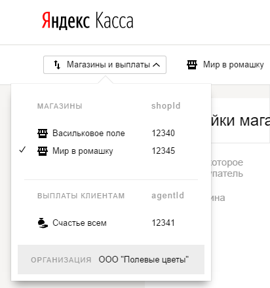Viewport: 270px width, 288px height.
Task: Click organization ООО "Полевые цветы"
Action: pos(144,260)
